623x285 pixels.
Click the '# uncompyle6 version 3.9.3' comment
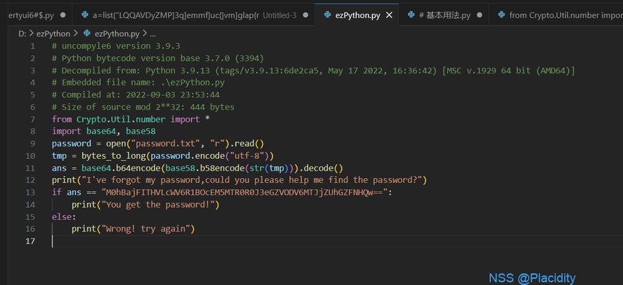pos(116,46)
